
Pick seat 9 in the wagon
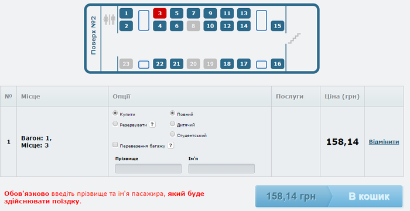click(x=210, y=13)
